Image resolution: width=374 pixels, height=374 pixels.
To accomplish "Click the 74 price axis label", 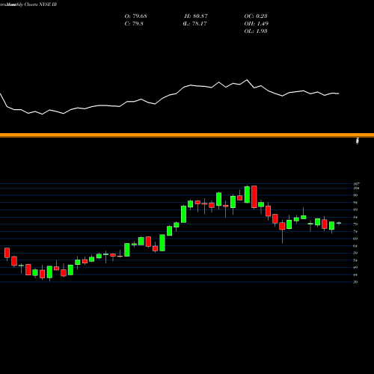I will [356, 232].
